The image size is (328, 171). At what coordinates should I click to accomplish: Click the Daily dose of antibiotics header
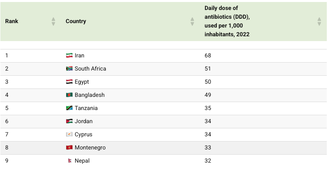227,22
